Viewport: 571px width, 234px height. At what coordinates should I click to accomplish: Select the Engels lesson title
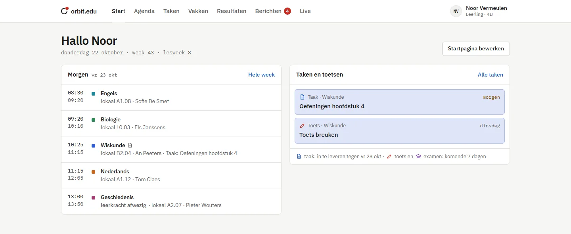click(109, 94)
